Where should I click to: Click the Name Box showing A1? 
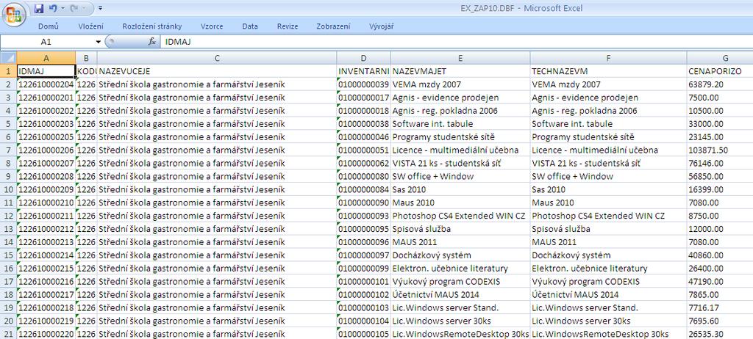coord(47,42)
